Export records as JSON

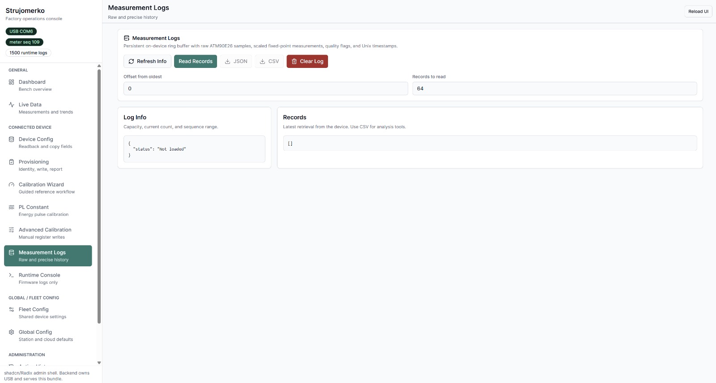(236, 62)
